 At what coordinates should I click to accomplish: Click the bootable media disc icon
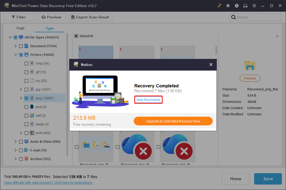click(x=237, y=5)
